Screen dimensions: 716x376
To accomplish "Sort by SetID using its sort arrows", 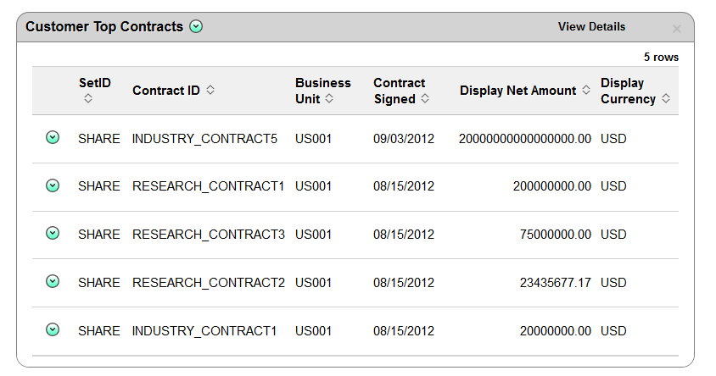I will pyautogui.click(x=88, y=99).
